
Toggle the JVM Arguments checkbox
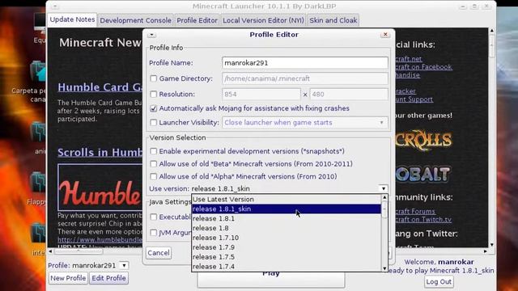[153, 233]
